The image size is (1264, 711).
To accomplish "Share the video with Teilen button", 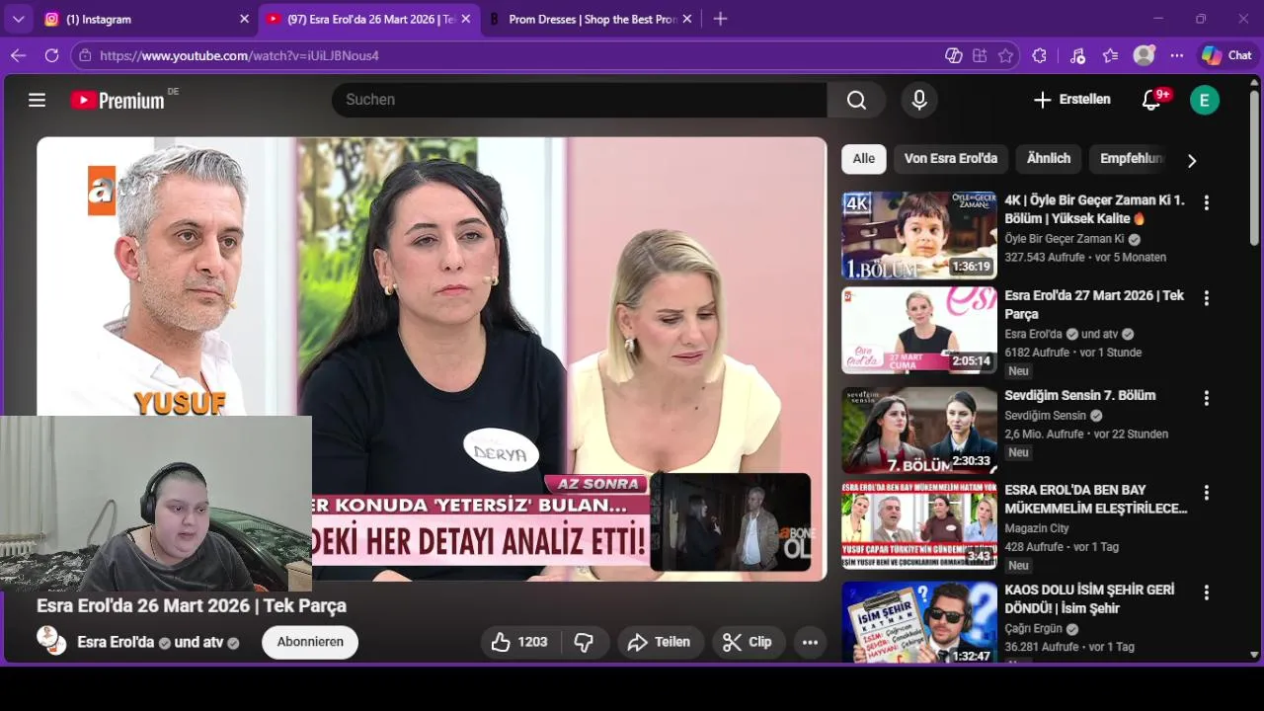I will click(x=659, y=642).
